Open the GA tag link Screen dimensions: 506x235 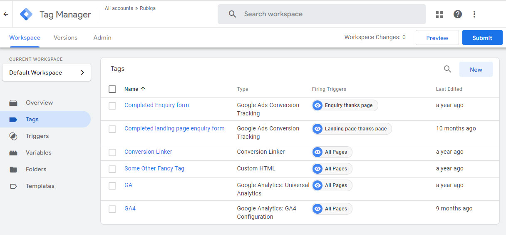coord(128,185)
